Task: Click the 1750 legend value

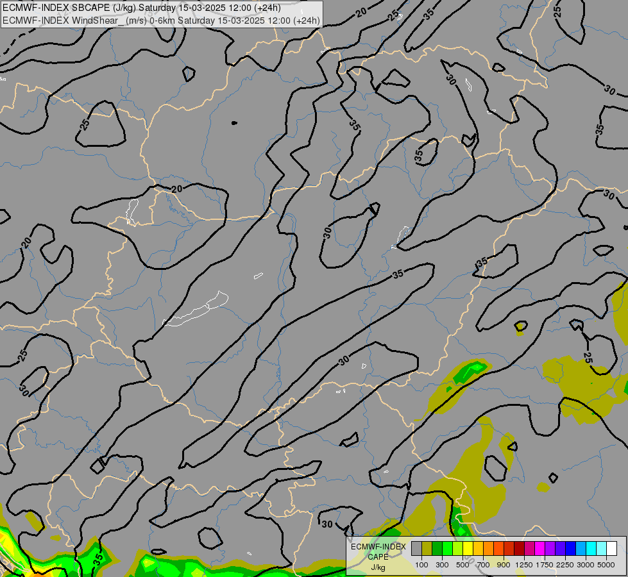Action: point(545,565)
